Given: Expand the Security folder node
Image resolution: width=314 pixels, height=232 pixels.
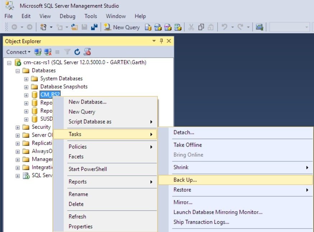Looking at the screenshot, I should (x=18, y=128).
